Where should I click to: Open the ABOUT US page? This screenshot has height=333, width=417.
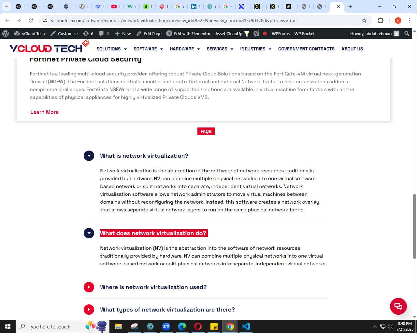[352, 49]
